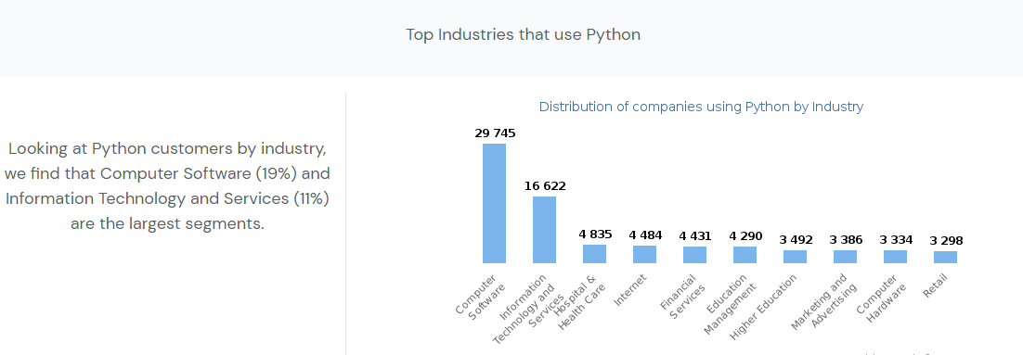Click the 4 835 data label
The width and height of the screenshot is (1023, 355).
click(595, 235)
